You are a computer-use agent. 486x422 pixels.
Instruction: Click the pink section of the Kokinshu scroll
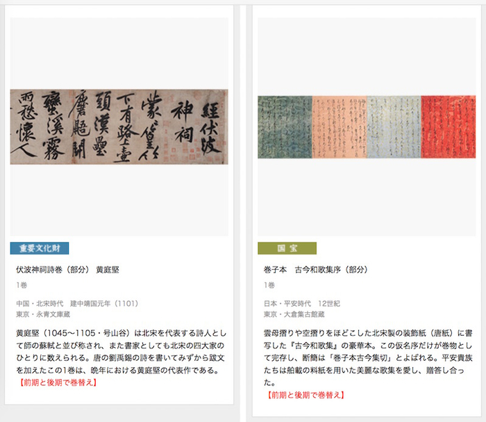click(x=340, y=127)
